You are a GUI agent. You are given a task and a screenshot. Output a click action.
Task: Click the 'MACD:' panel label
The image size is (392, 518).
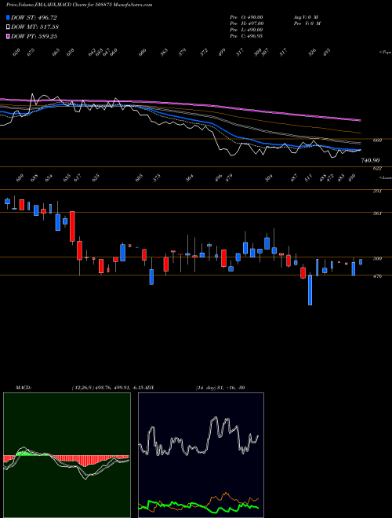(x=24, y=387)
